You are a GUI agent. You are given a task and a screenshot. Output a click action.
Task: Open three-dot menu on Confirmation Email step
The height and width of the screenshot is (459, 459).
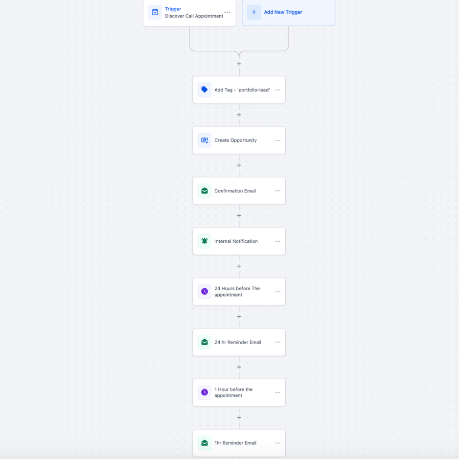pyautogui.click(x=277, y=191)
